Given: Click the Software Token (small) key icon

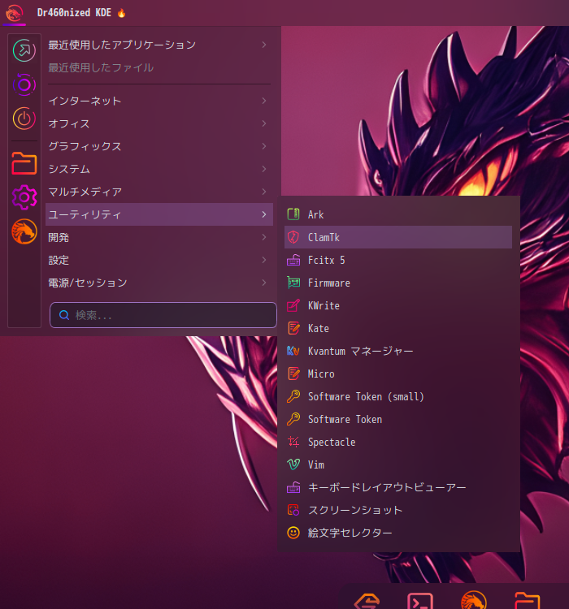Looking at the screenshot, I should (293, 396).
